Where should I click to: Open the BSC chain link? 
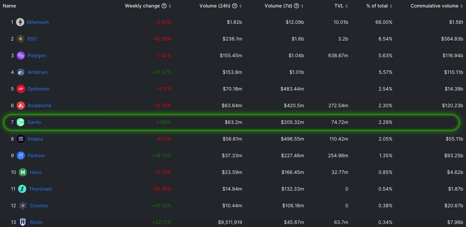[32, 39]
